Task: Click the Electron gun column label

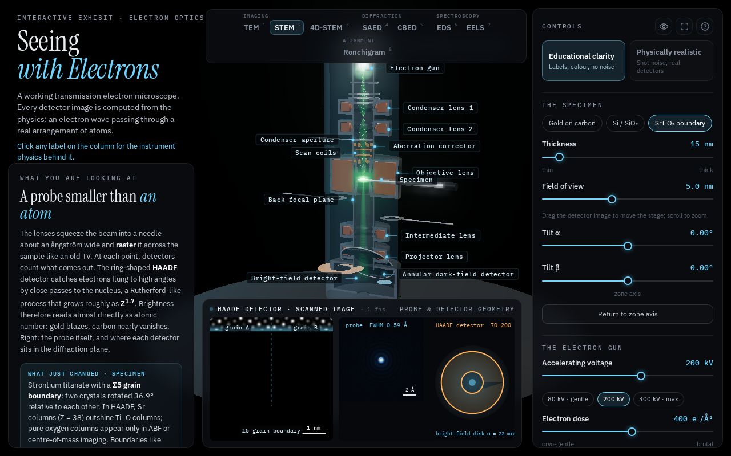Action: pos(415,68)
